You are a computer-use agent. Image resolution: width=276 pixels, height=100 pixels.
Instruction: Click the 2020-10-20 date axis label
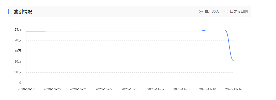[x=52, y=89]
